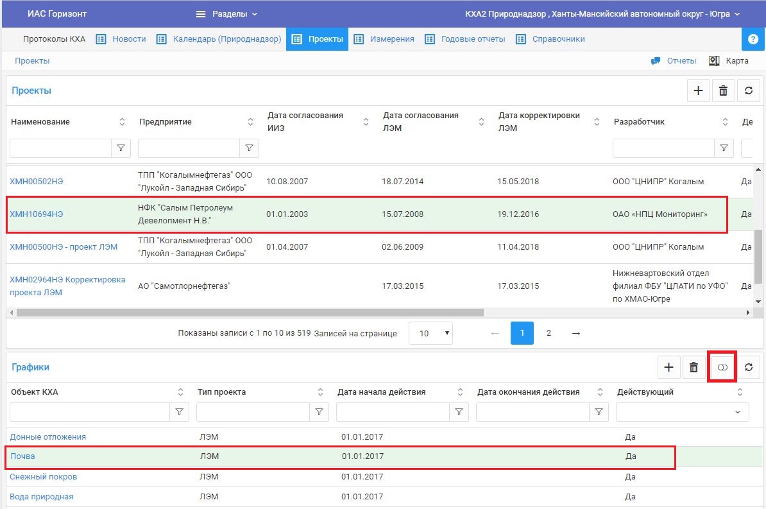Viewport: 766px width, 509px height.
Task: Toggle sort on Предприятие column
Action: point(250,122)
